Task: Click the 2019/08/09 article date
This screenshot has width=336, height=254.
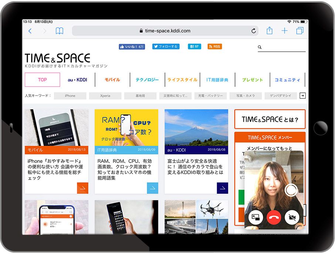Action: coord(147,150)
